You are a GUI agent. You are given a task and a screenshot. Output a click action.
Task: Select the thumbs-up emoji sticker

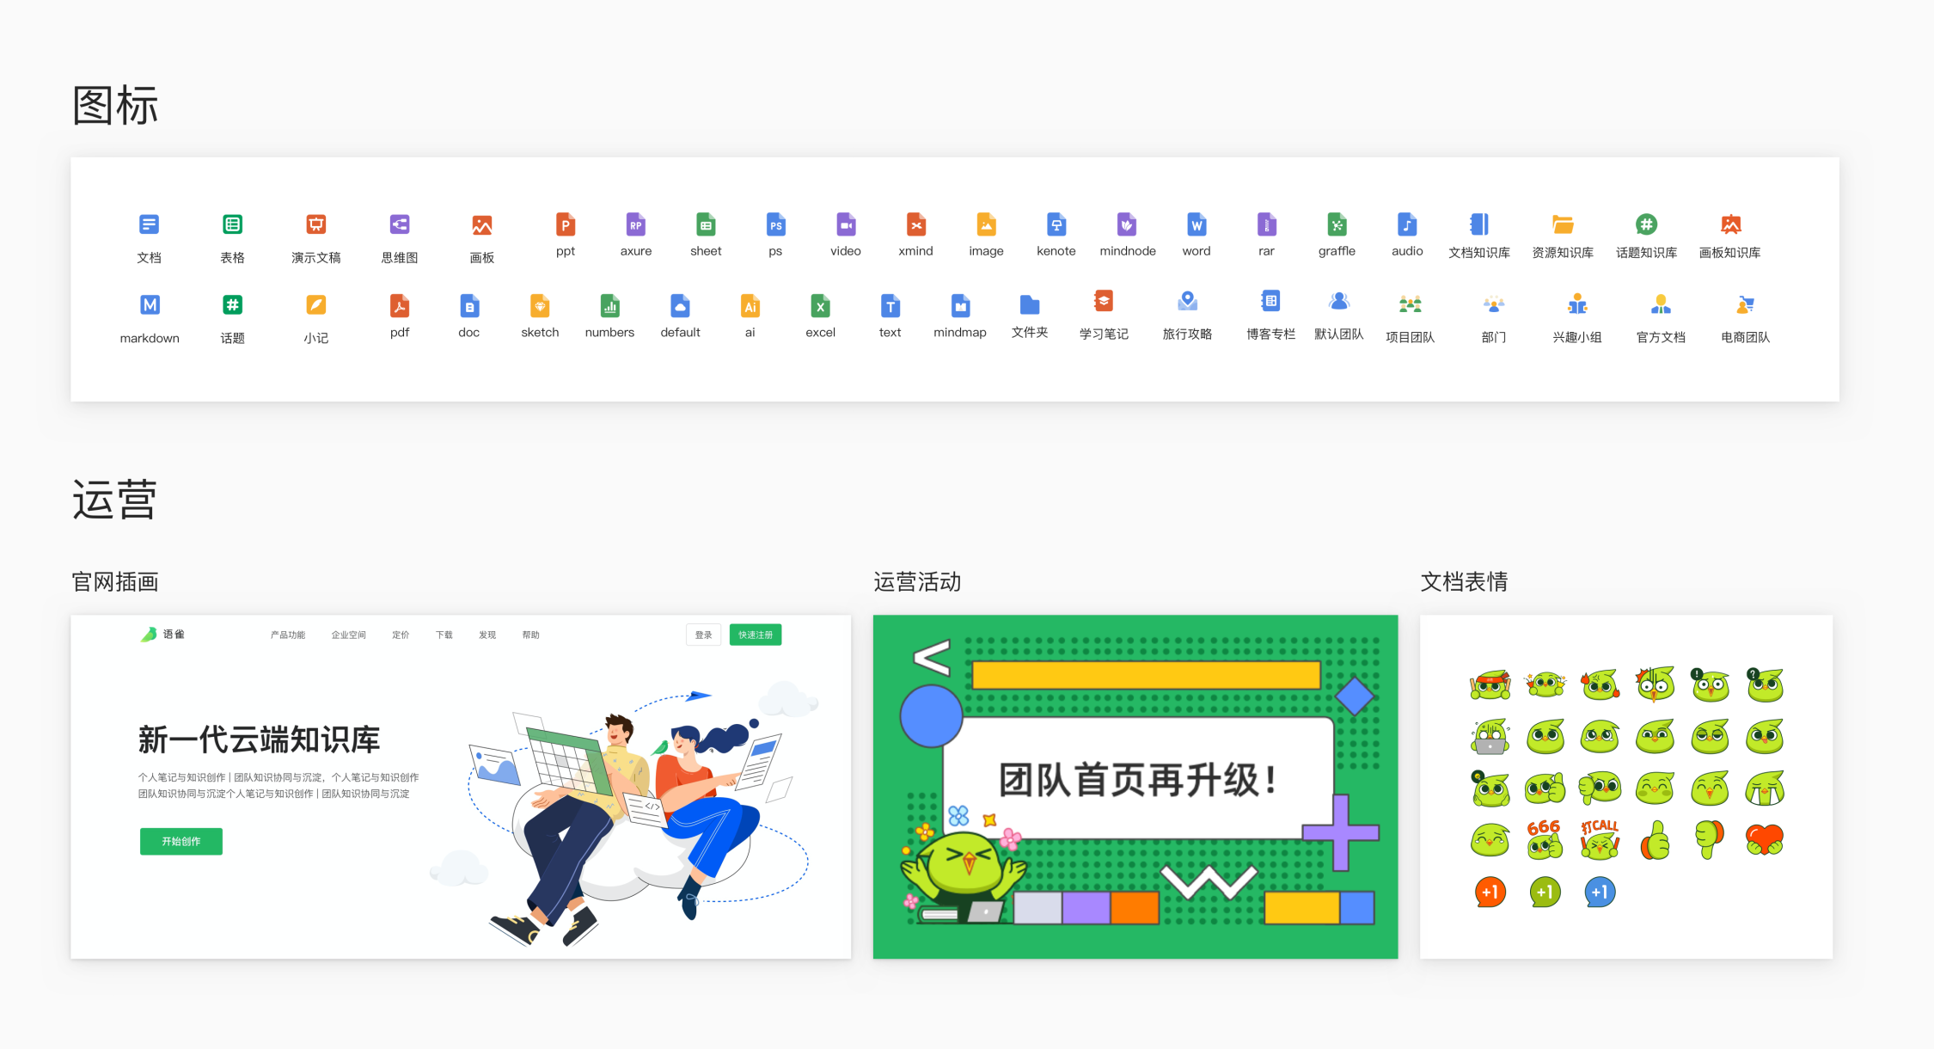tap(1655, 840)
